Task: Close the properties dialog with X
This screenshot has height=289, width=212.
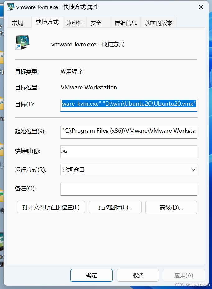Action: [x=201, y=7]
